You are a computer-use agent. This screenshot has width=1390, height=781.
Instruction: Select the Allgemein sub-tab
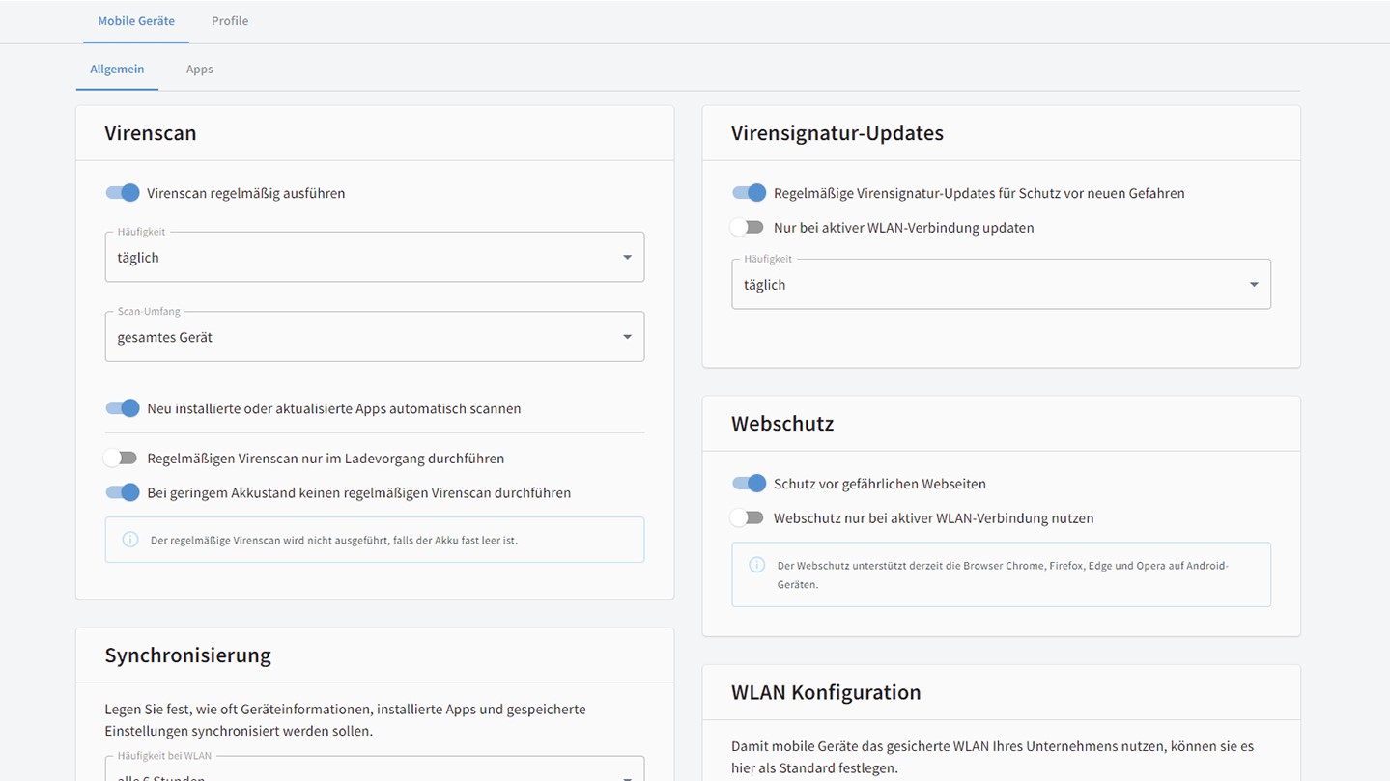click(117, 70)
